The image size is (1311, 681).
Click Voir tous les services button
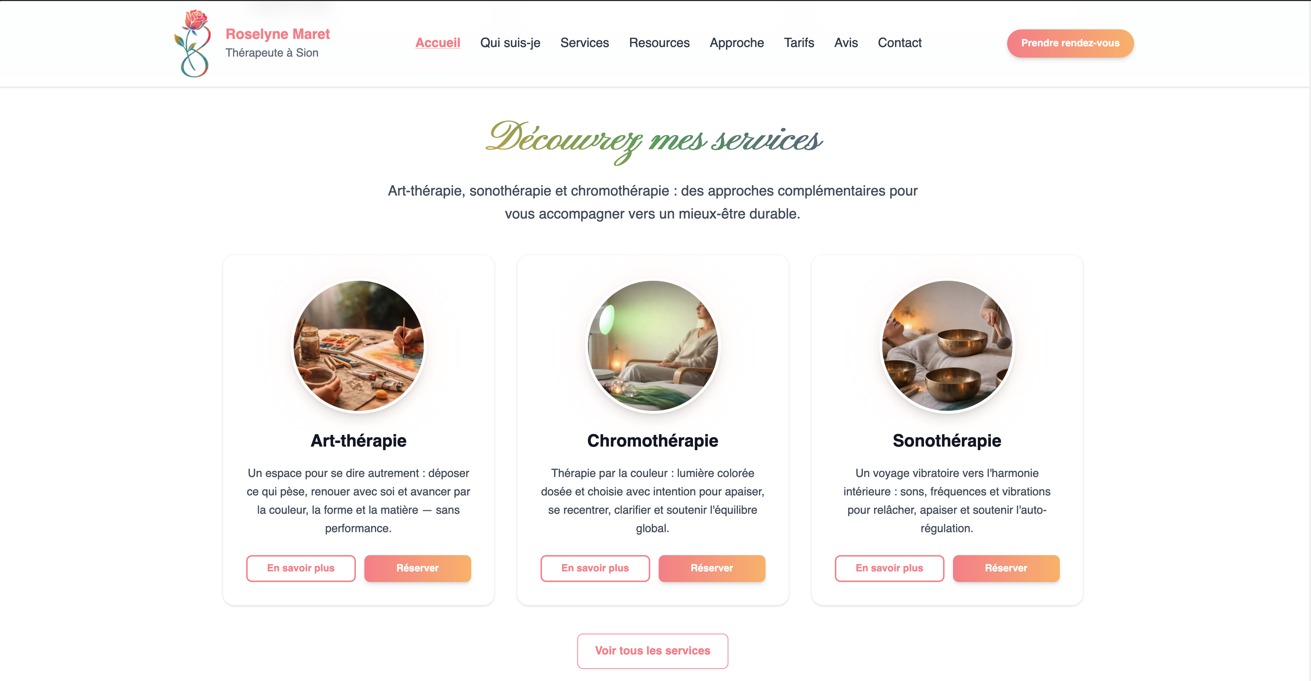click(x=652, y=651)
